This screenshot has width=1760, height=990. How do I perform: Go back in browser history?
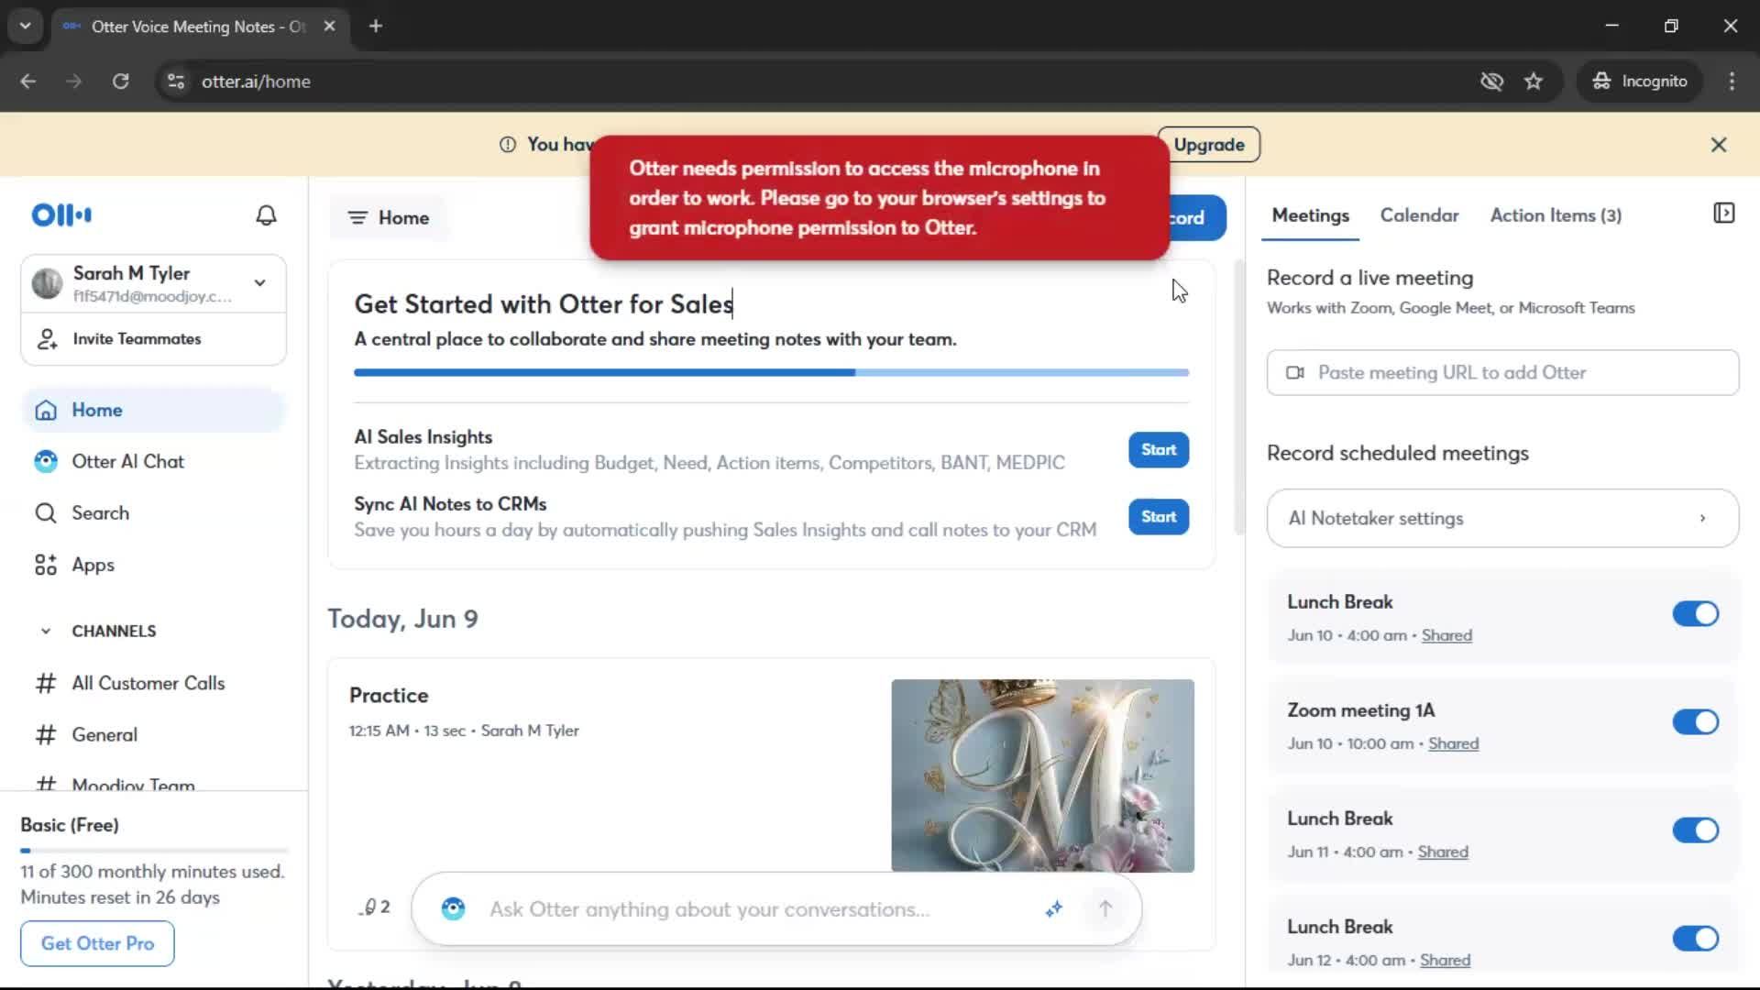[28, 82]
